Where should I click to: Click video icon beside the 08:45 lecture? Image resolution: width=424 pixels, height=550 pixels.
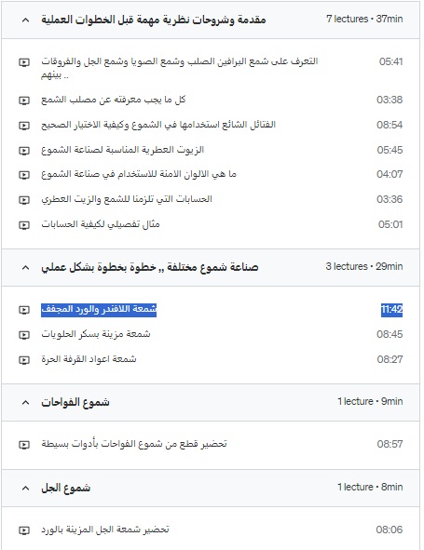(x=24, y=335)
